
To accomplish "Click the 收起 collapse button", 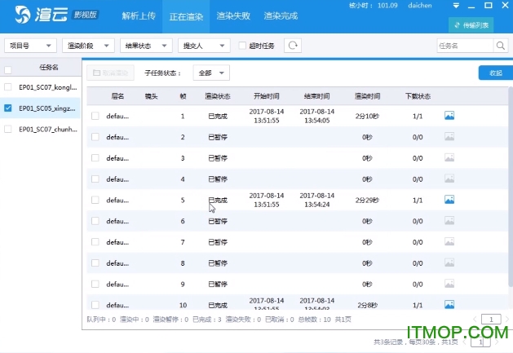I will [496, 73].
